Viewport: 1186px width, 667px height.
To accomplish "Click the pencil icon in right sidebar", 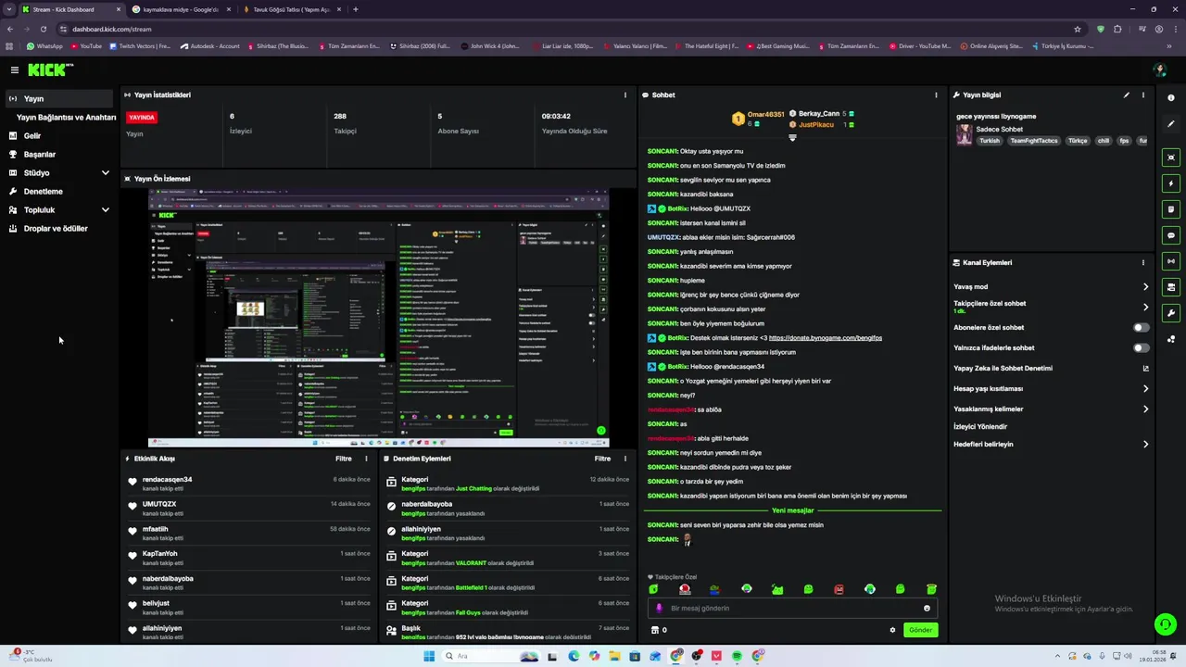I will click(1171, 123).
